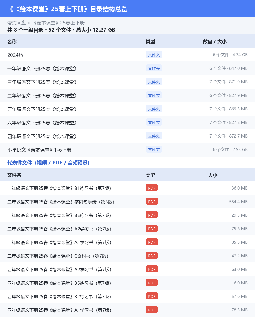Select 二年级 C素材书(第7版) file
Viewport: 255px width, 325px height.
click(58, 256)
